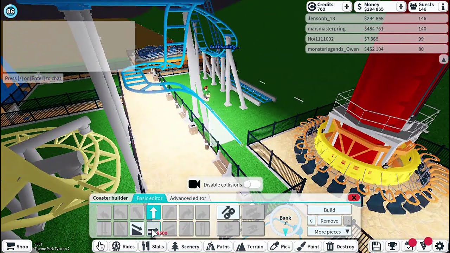Screen dimensions: 450x253
Task: Collapse the player leaderboard with the arrow
Action: 444,59
